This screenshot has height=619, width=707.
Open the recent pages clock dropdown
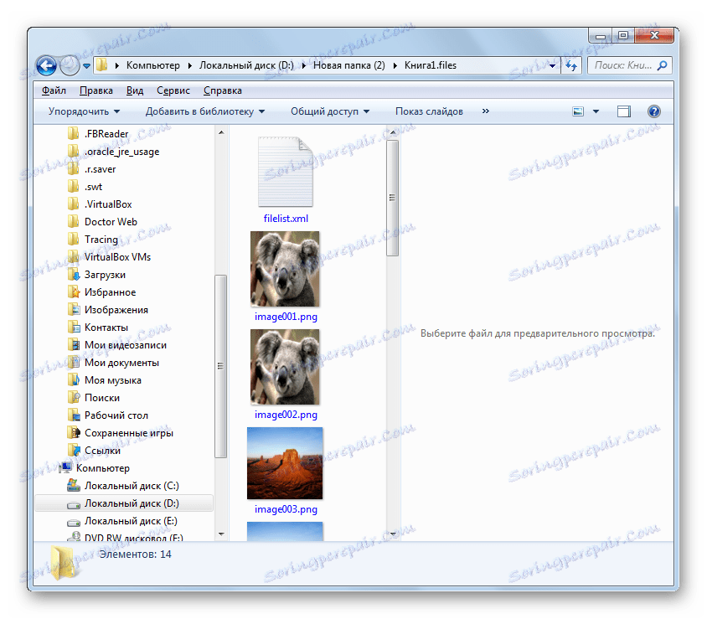[86, 64]
